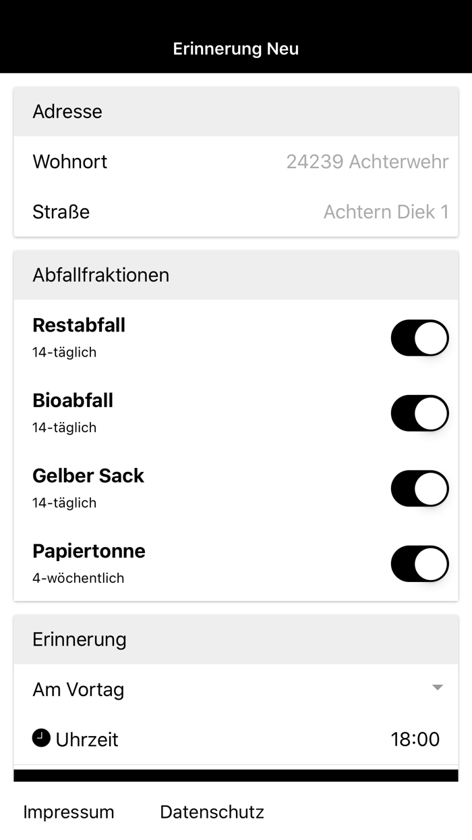
Task: Turn off the Bioabfall switch
Action: [419, 413]
